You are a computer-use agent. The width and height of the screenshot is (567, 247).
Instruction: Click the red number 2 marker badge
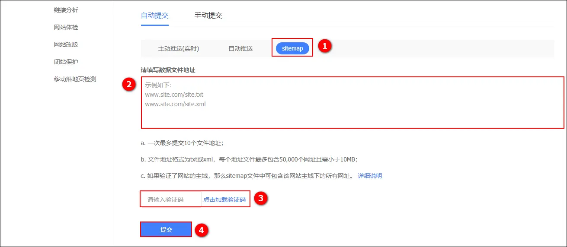click(x=128, y=85)
